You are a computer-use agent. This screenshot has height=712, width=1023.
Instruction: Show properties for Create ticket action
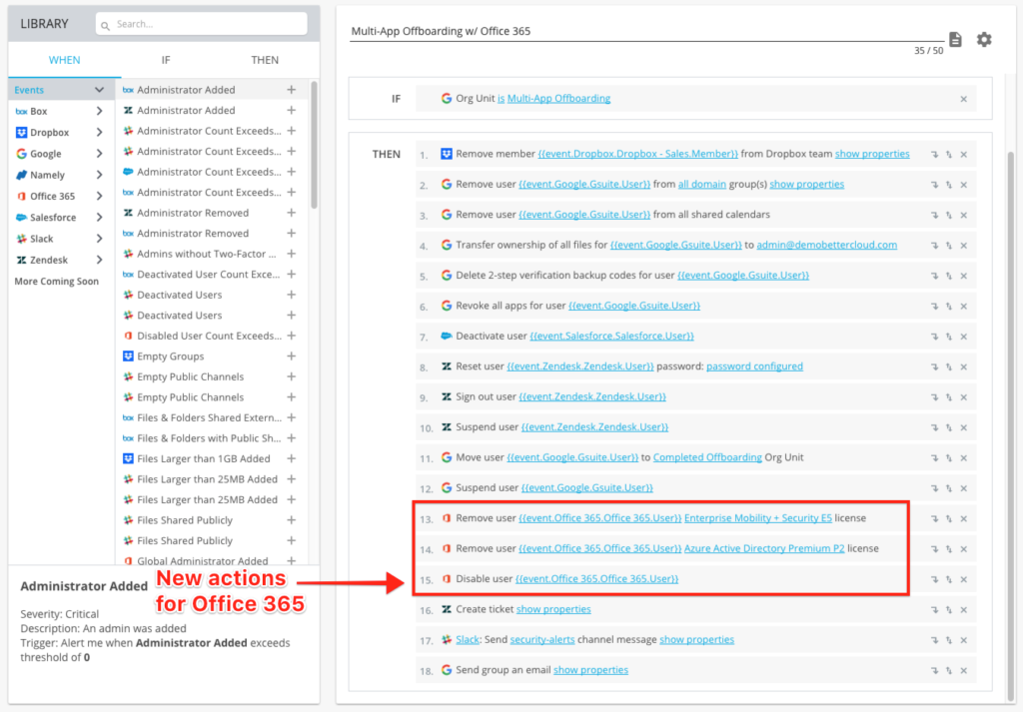coord(553,609)
